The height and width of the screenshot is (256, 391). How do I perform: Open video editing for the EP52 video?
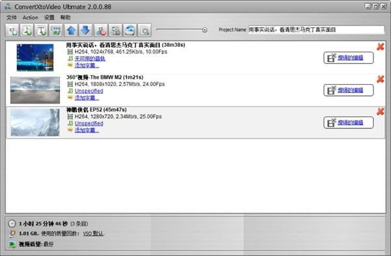click(x=349, y=122)
